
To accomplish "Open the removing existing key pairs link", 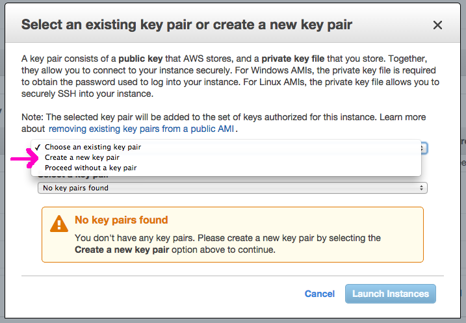I will (141, 129).
